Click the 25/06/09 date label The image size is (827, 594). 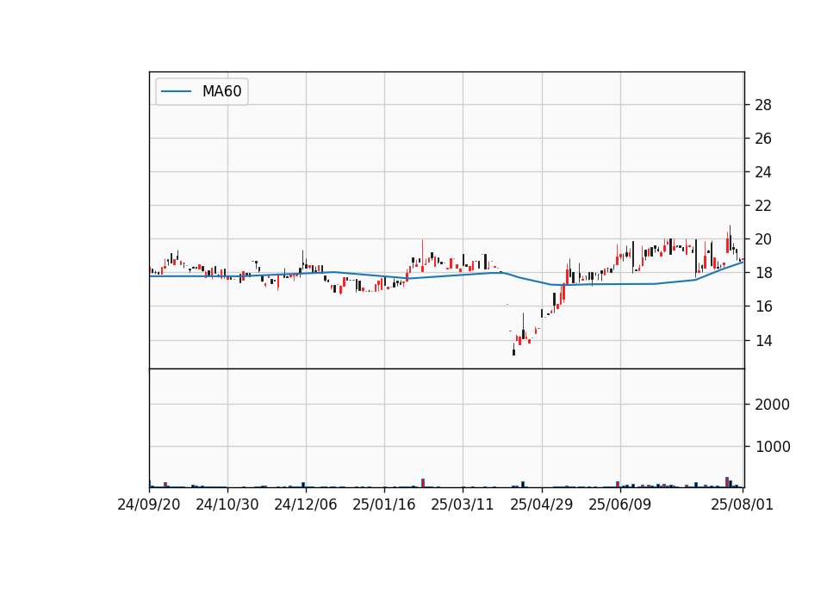619,505
